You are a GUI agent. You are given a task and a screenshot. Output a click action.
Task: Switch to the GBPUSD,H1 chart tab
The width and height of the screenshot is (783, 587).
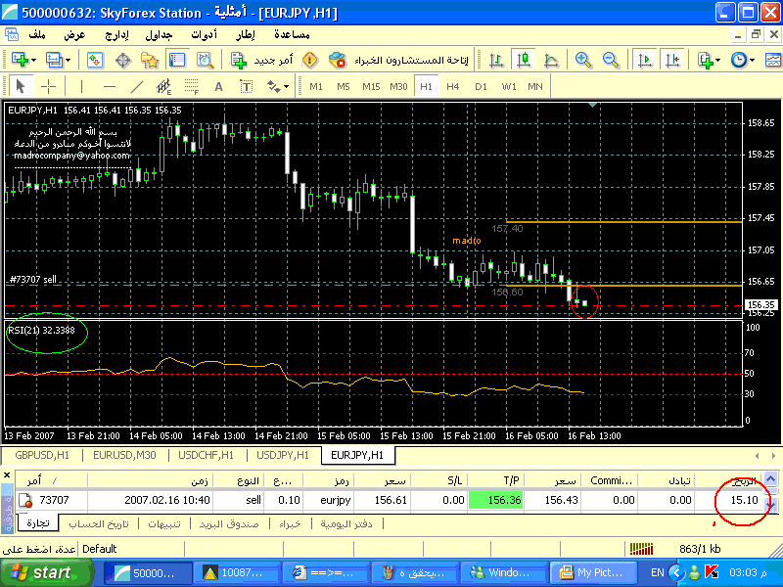click(x=41, y=455)
